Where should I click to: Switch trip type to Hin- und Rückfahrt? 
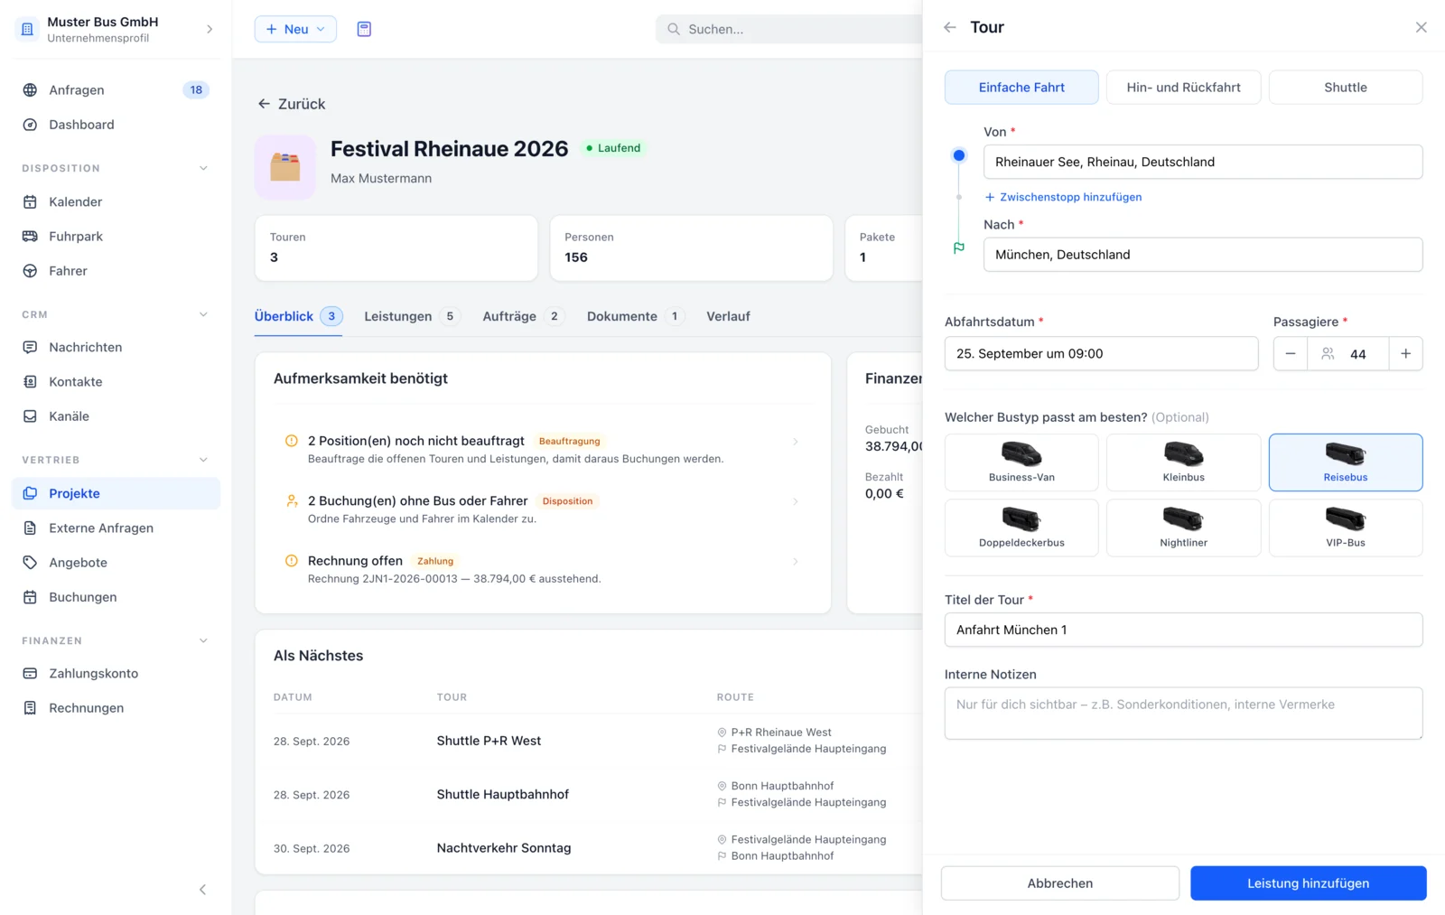coord(1183,88)
